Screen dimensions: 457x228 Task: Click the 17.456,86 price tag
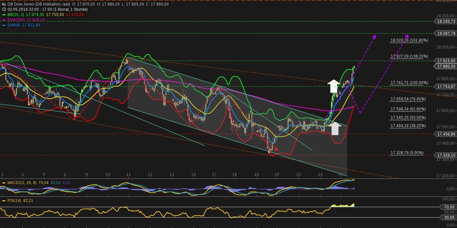point(446,134)
